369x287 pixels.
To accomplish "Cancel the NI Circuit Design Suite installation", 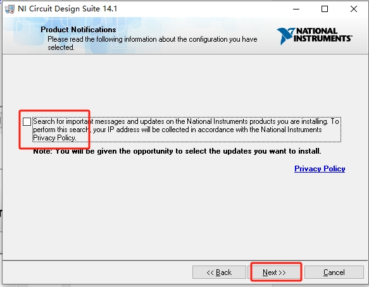I will pos(334,272).
